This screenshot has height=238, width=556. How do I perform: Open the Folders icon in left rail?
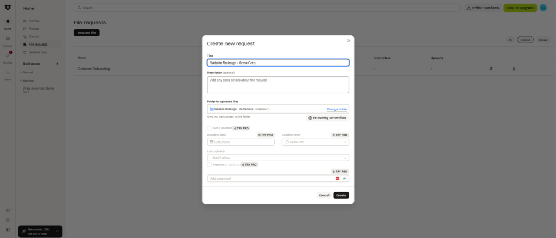pyautogui.click(x=8, y=39)
